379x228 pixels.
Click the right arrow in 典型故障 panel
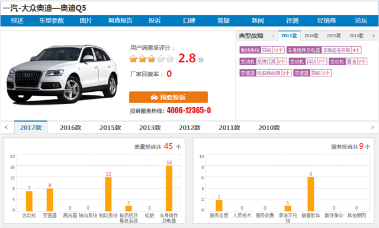374,36
